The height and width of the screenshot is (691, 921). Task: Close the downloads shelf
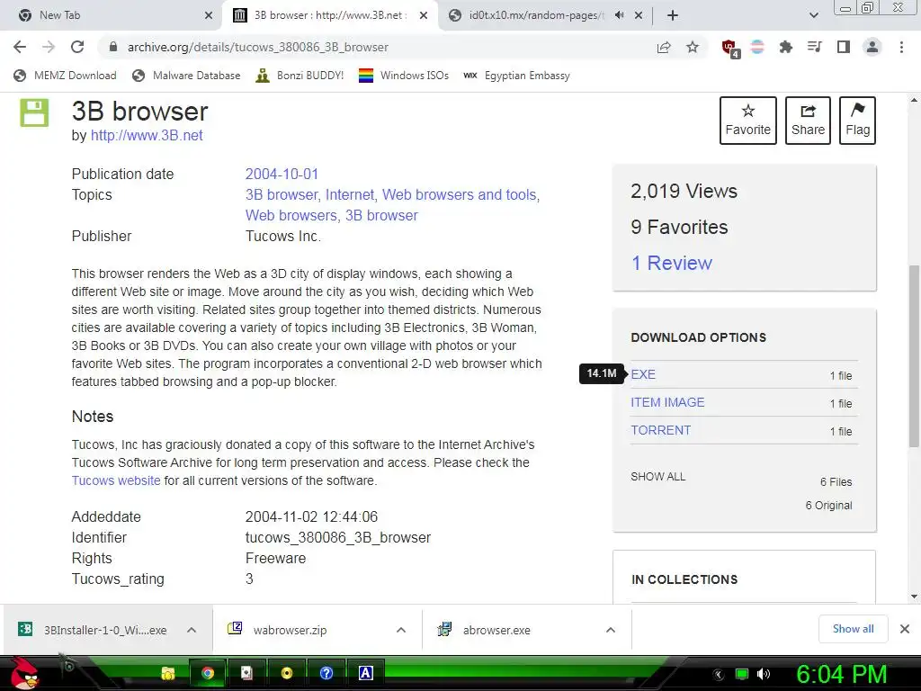pos(905,629)
